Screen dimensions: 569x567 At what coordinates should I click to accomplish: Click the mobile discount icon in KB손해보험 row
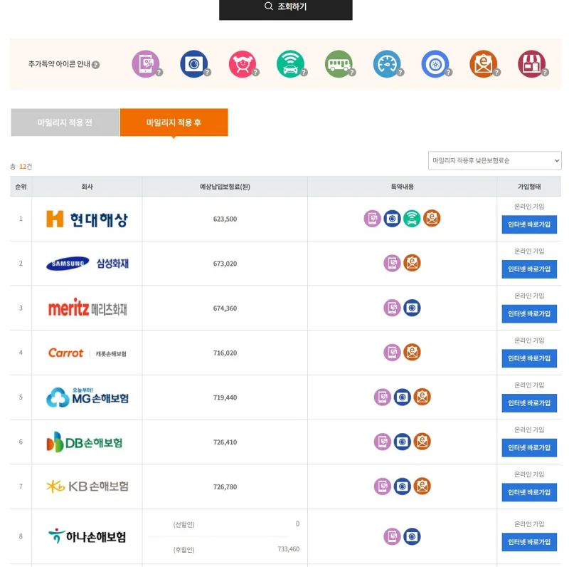383,487
